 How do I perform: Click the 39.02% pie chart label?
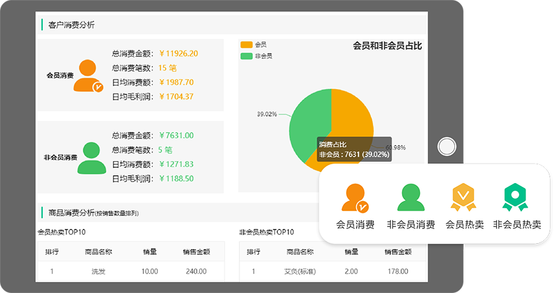267,114
